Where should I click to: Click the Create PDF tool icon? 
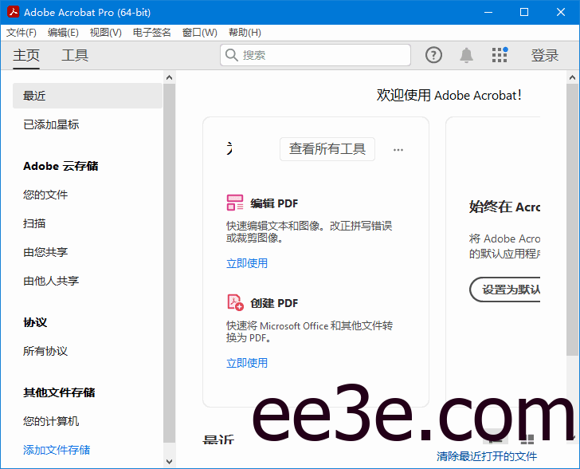point(235,302)
